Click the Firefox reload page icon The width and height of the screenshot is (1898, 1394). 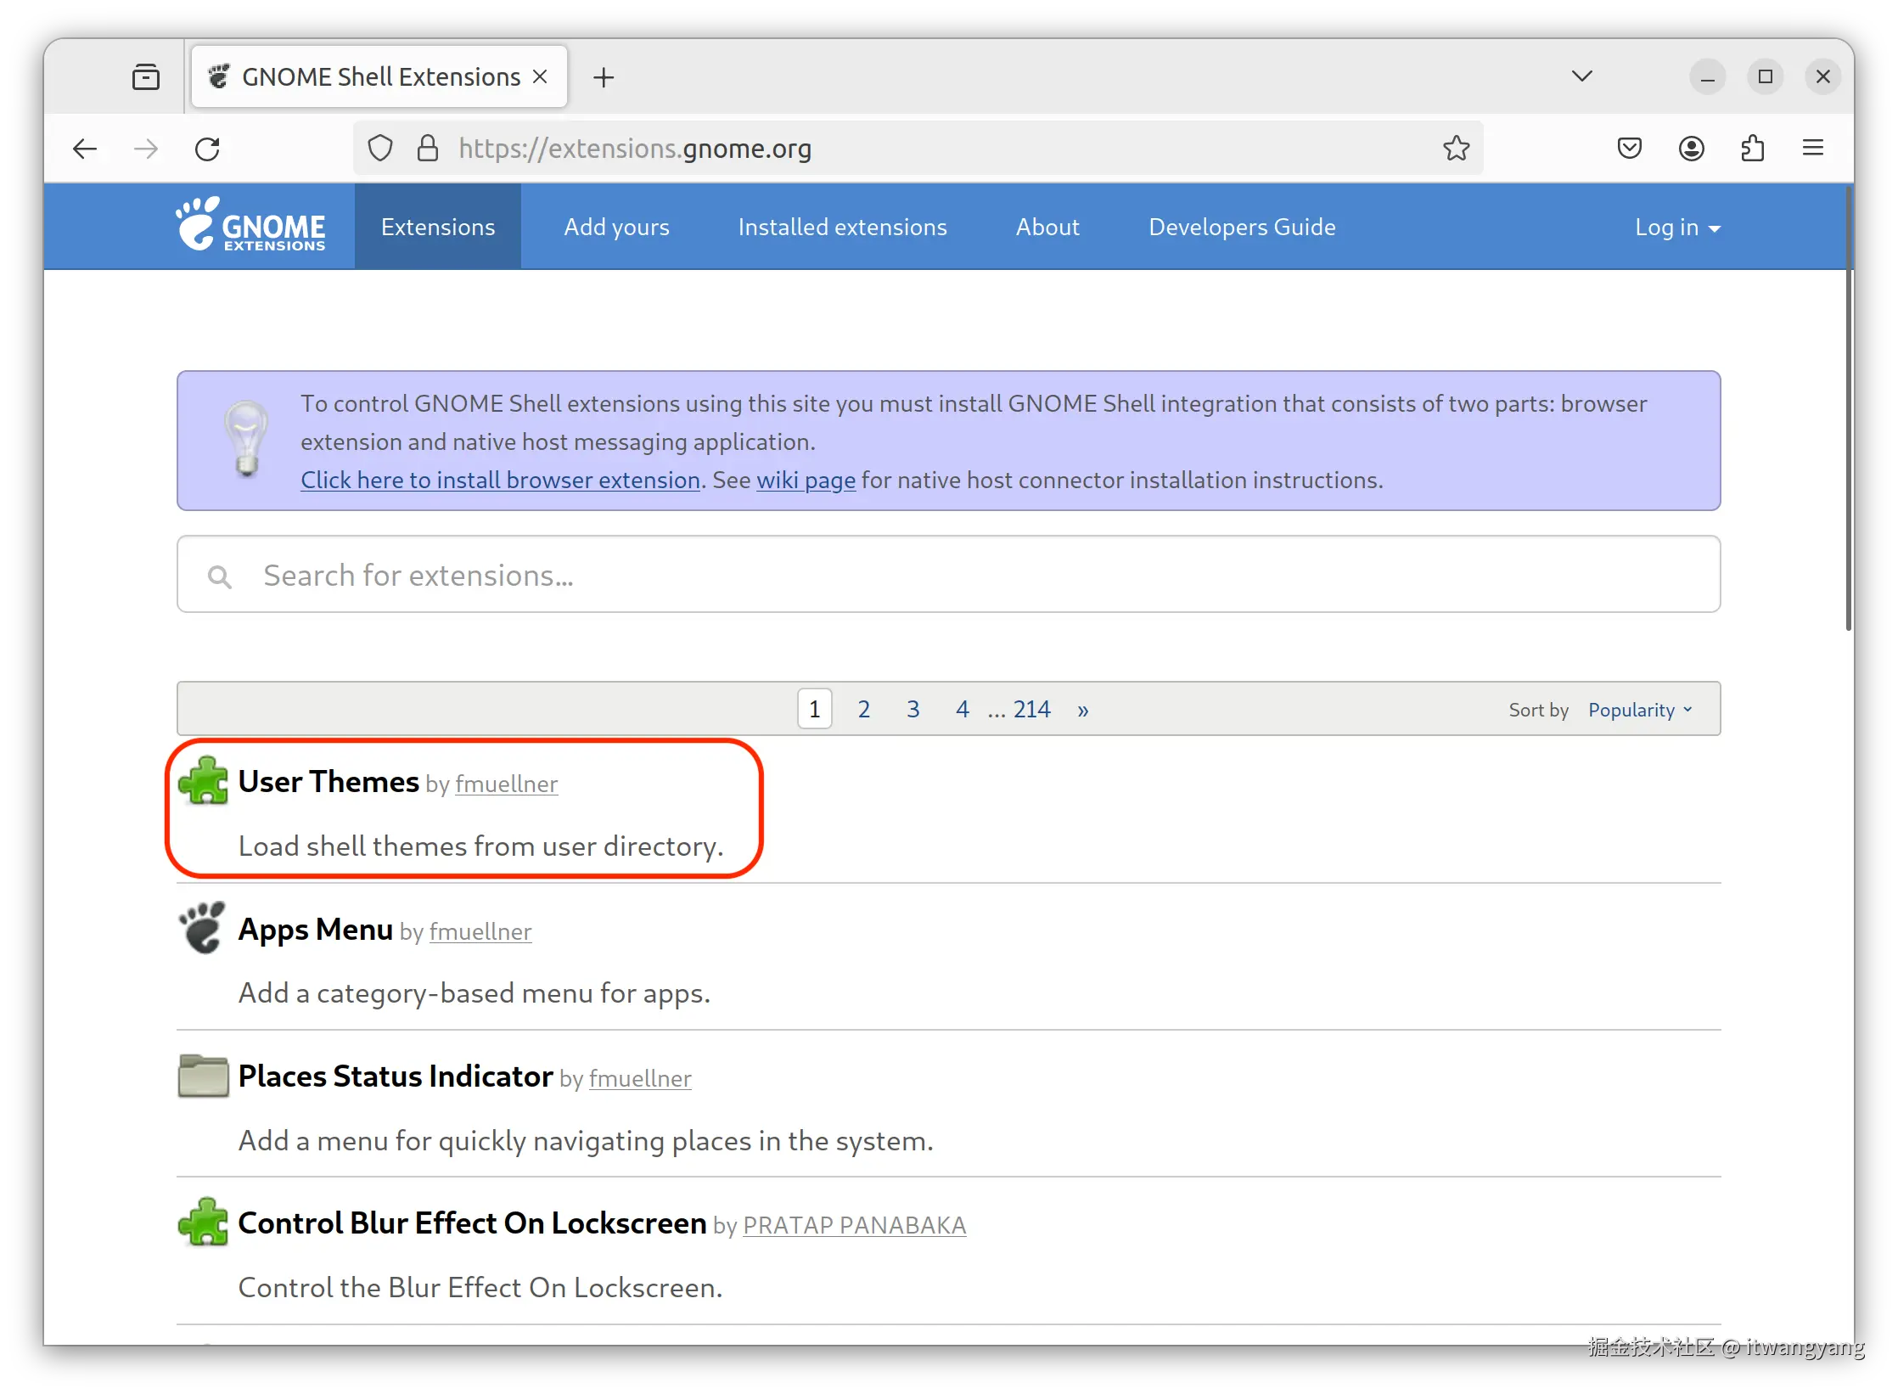[207, 149]
